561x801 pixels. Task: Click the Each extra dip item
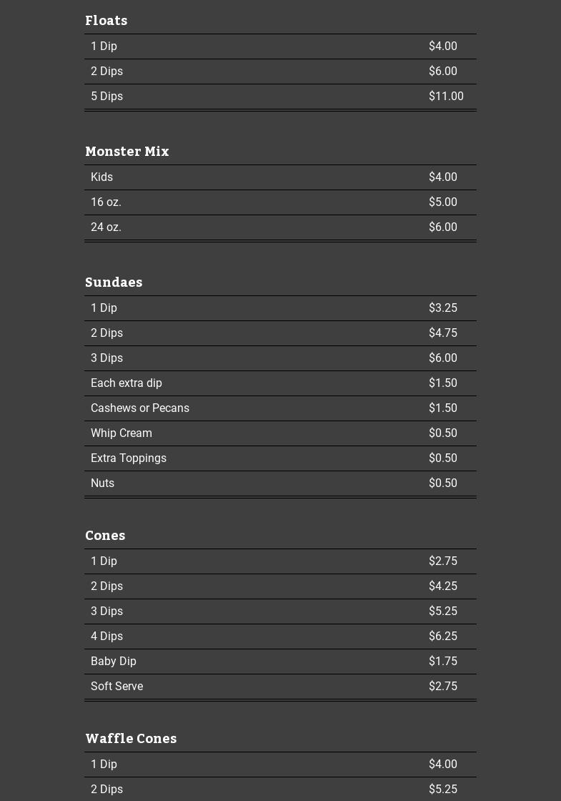[280, 383]
